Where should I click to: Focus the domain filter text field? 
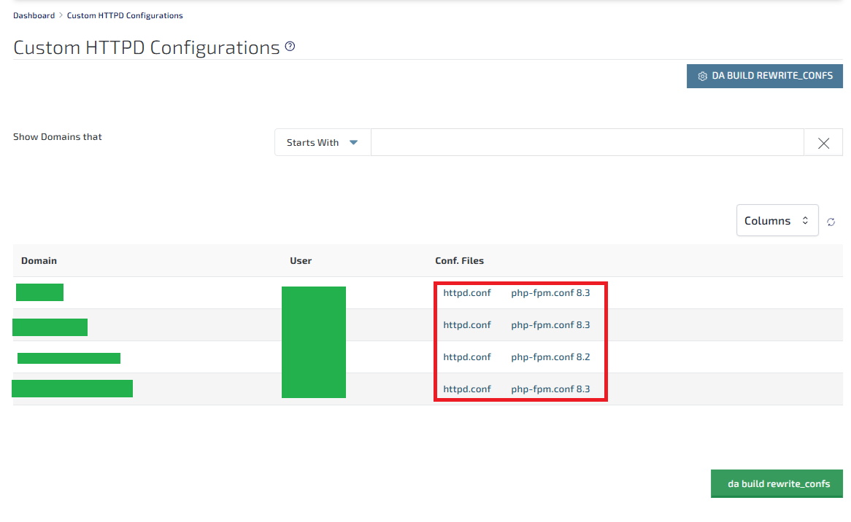(587, 143)
